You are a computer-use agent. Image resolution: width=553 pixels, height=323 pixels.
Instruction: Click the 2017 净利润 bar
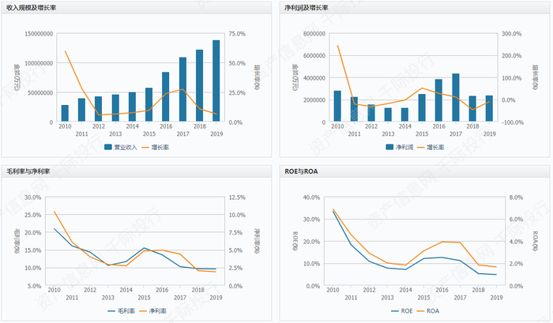456,98
